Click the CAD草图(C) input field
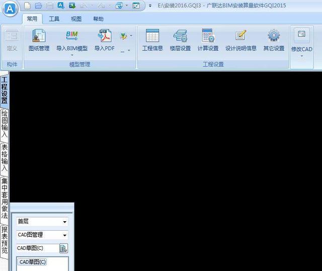 [x=37, y=248]
